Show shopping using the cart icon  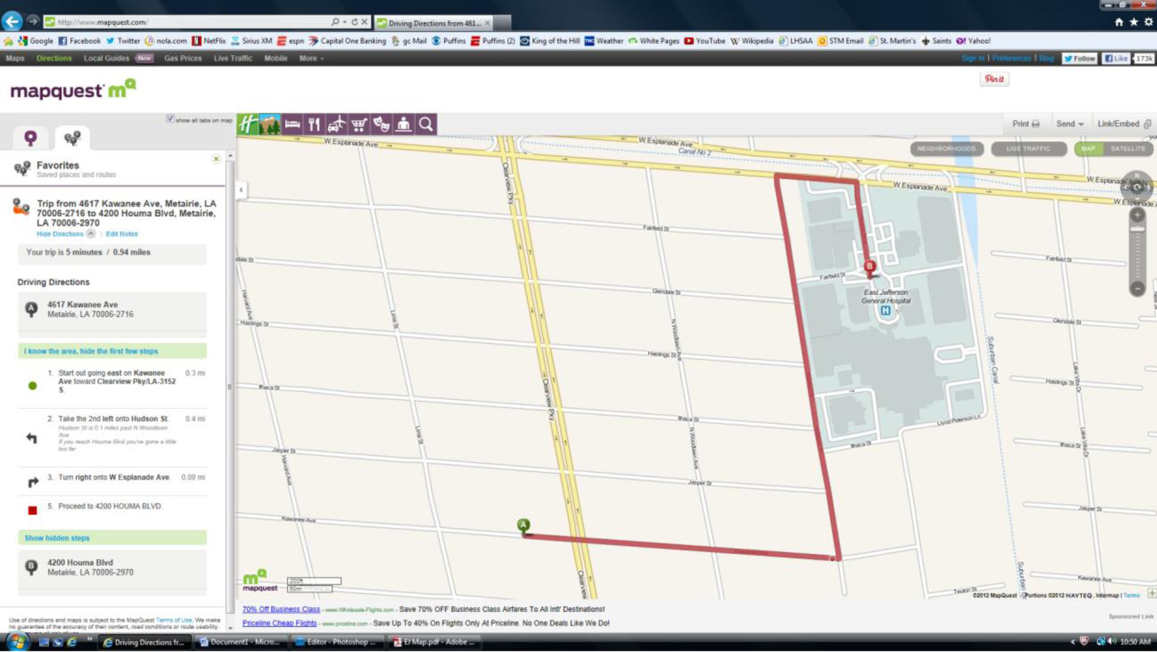pos(359,124)
